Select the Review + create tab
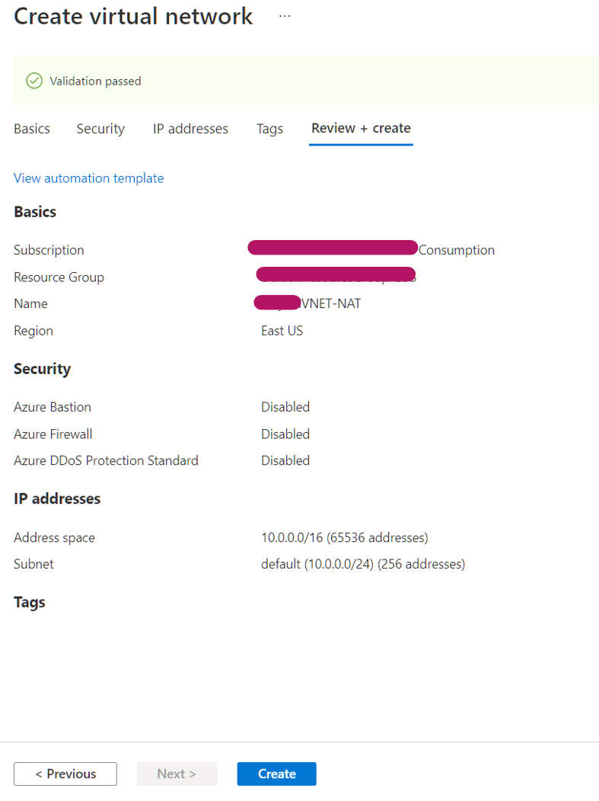599x801 pixels. coord(361,128)
